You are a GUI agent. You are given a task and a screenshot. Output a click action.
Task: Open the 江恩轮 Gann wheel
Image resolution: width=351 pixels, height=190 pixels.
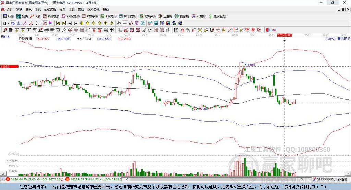tap(165, 16)
